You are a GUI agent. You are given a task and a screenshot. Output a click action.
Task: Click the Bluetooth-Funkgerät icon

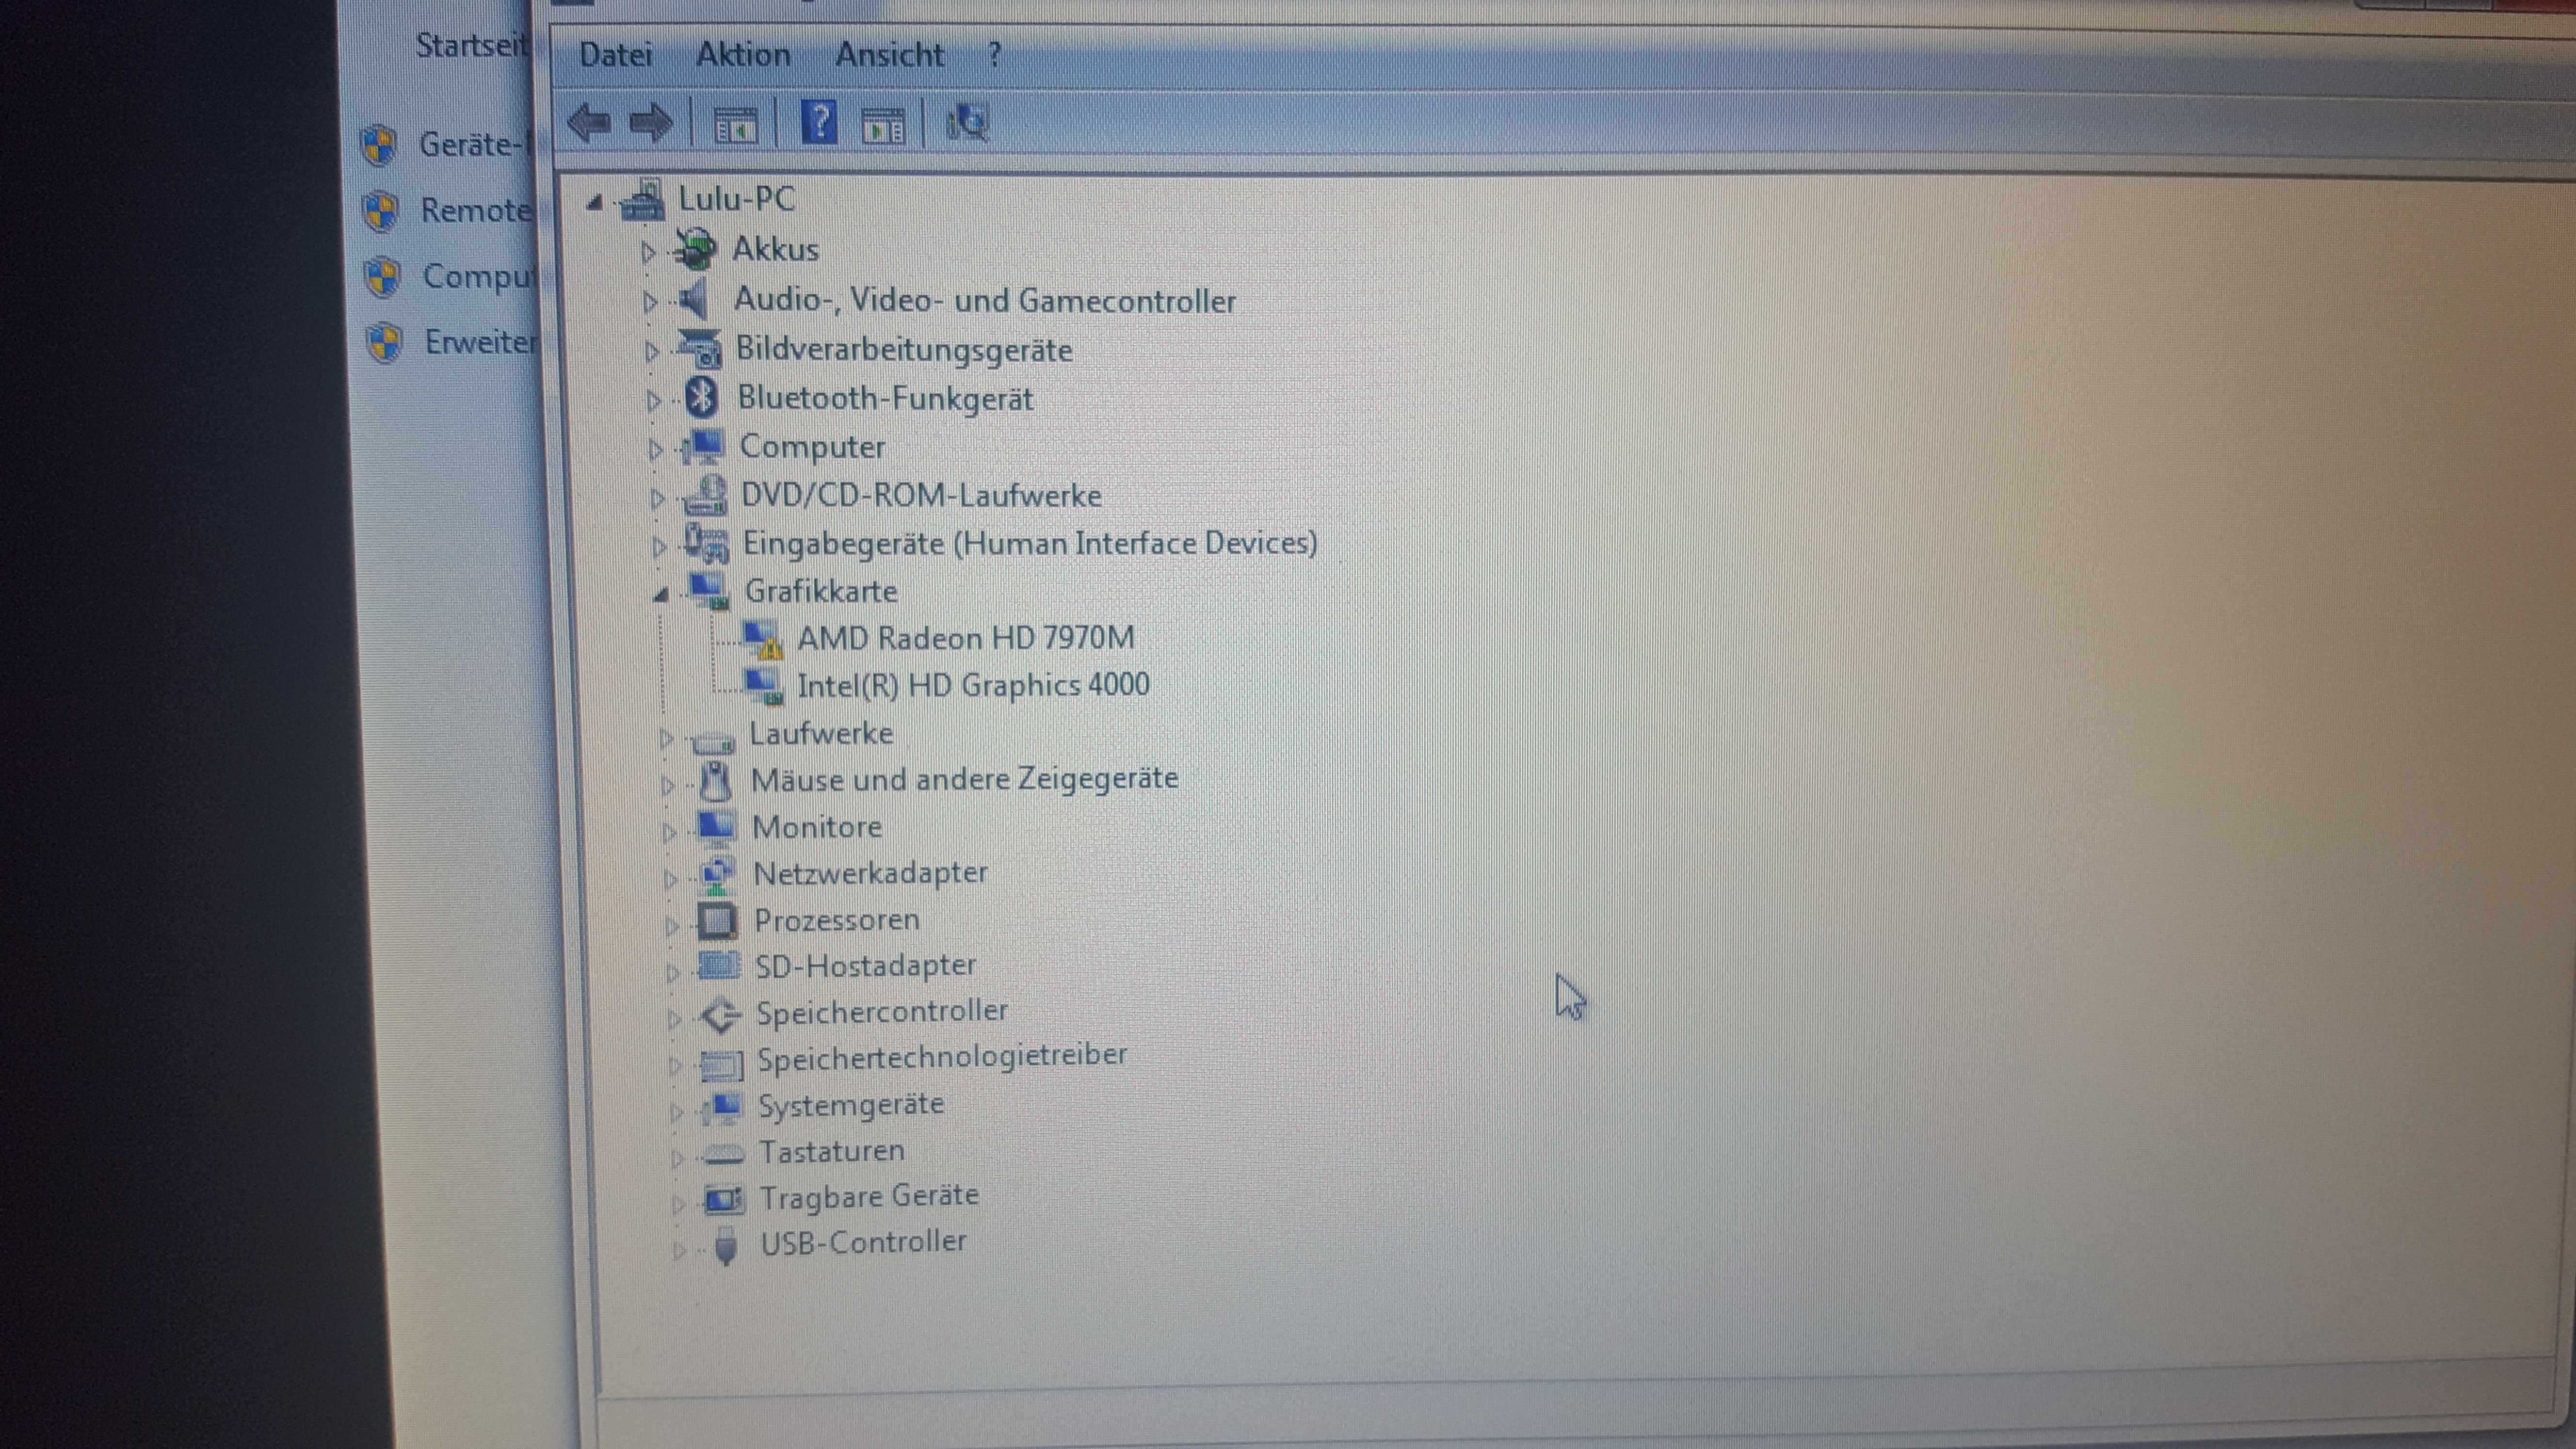pyautogui.click(x=702, y=398)
